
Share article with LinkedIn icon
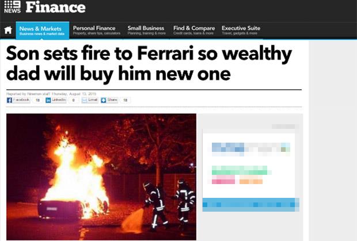pyautogui.click(x=48, y=100)
